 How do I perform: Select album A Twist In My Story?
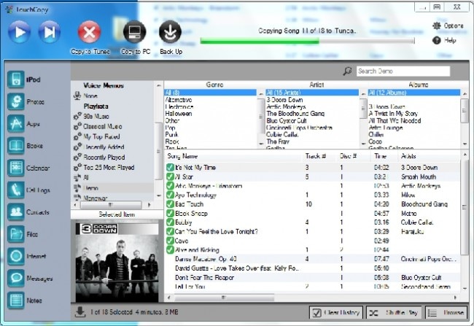click(393, 114)
